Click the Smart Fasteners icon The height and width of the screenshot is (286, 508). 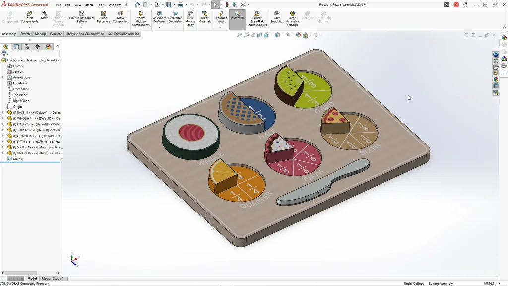pyautogui.click(x=103, y=17)
